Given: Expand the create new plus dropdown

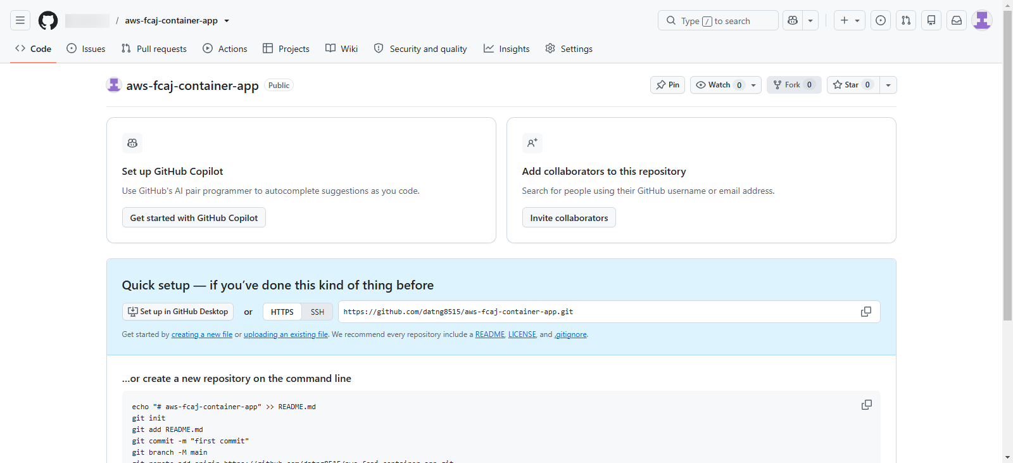Looking at the screenshot, I should 850,20.
